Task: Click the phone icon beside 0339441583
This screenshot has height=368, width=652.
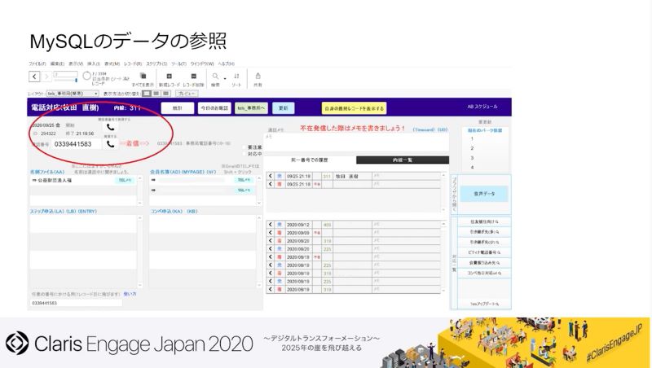Action: pos(110,144)
